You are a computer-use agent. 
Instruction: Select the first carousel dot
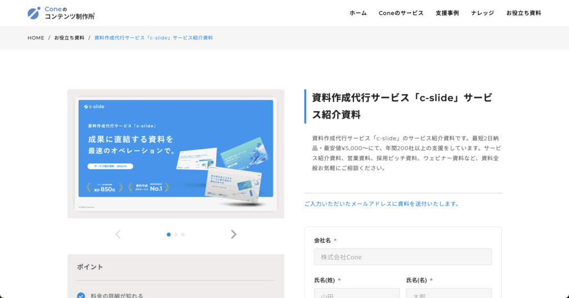(169, 235)
